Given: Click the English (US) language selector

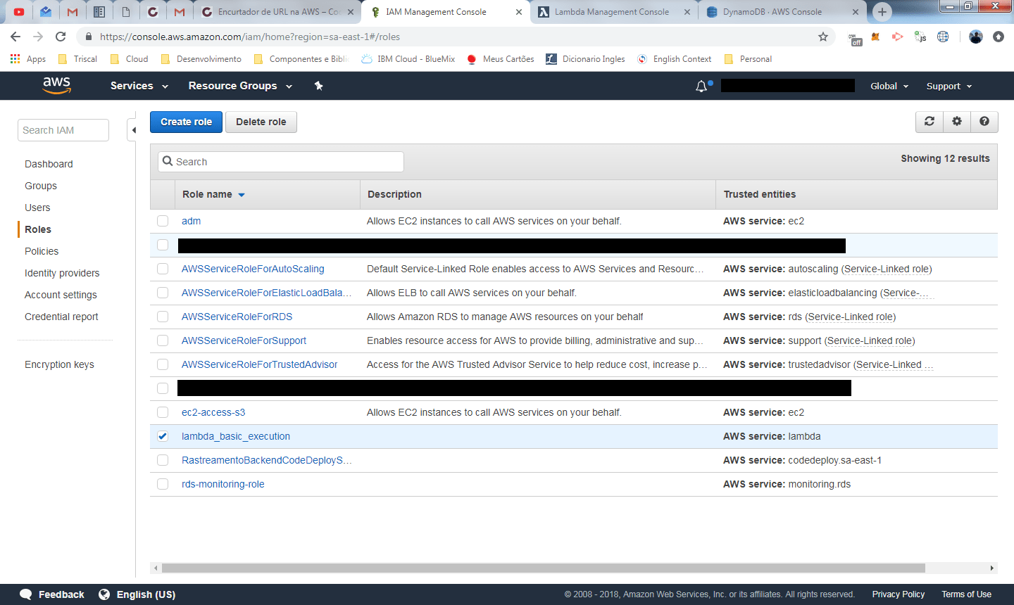Looking at the screenshot, I should coord(137,594).
